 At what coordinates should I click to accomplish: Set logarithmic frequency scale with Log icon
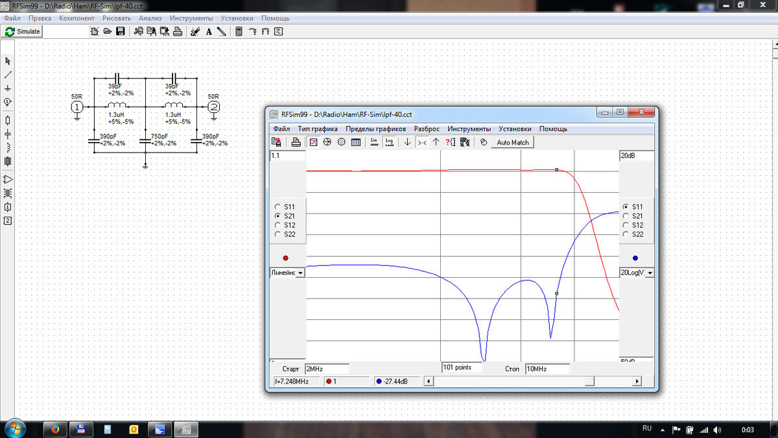[389, 142]
